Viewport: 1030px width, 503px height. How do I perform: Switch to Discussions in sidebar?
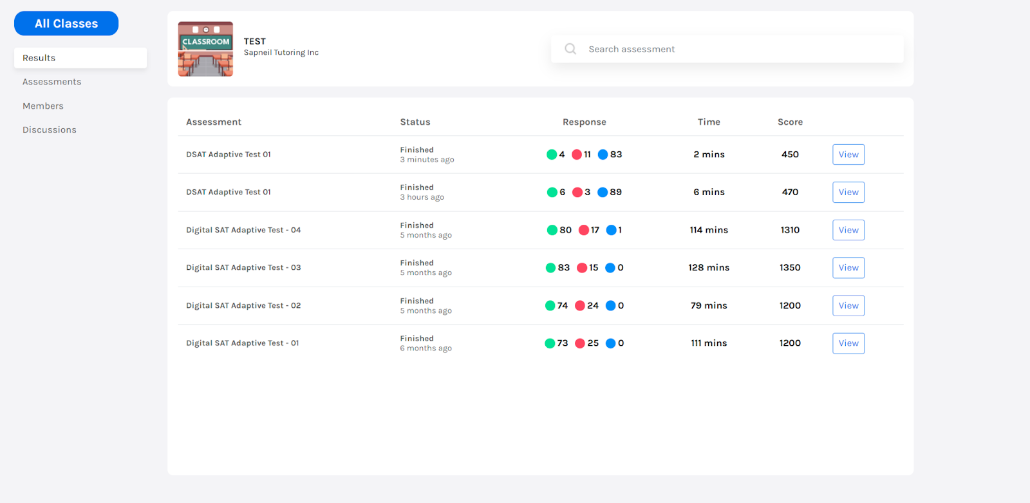(50, 130)
